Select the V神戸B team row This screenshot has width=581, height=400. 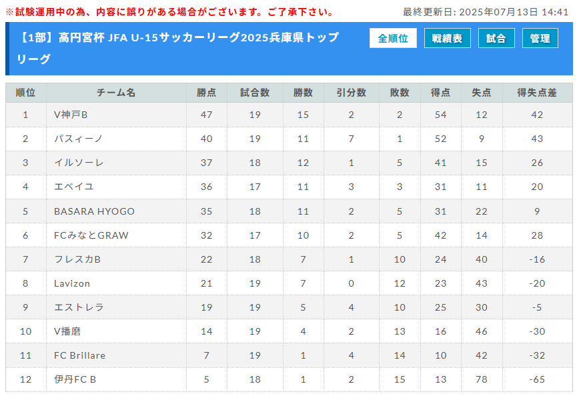pyautogui.click(x=289, y=115)
